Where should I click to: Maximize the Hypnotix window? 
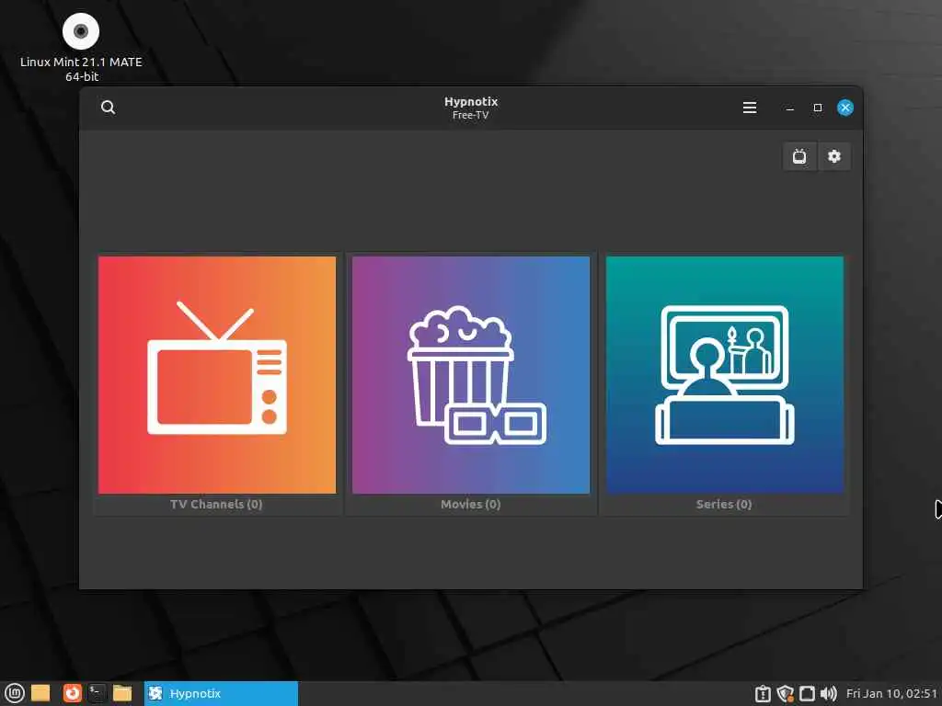pyautogui.click(x=817, y=108)
